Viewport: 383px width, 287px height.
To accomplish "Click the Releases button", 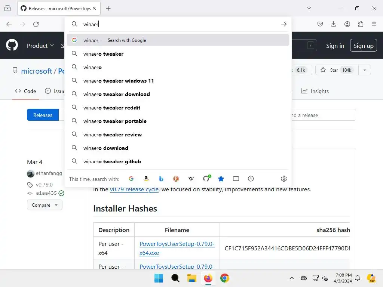I will click(x=43, y=115).
